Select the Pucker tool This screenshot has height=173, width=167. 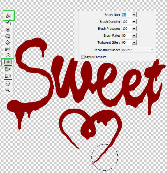7,36
